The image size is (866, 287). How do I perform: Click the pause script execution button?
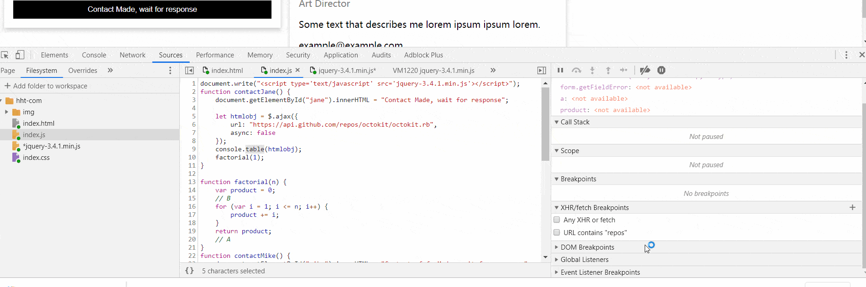coord(560,70)
